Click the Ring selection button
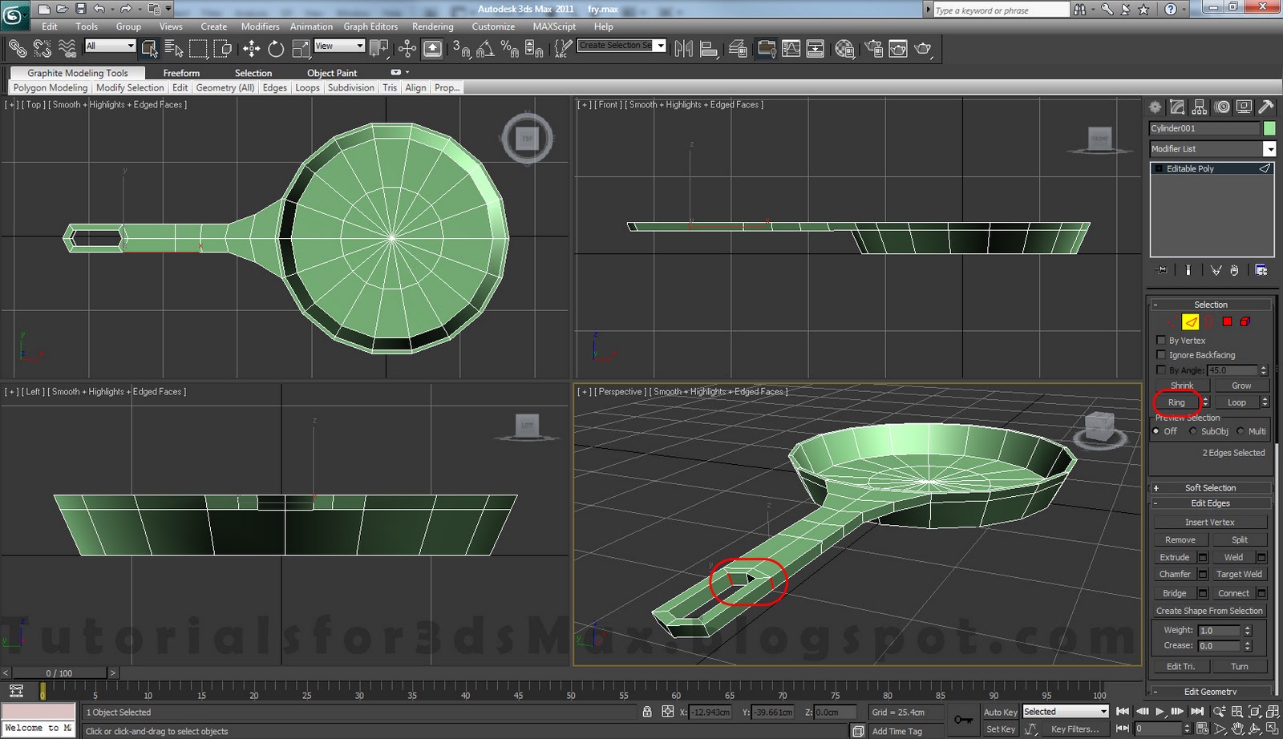Screen dimensions: 1283x739 coord(1176,402)
